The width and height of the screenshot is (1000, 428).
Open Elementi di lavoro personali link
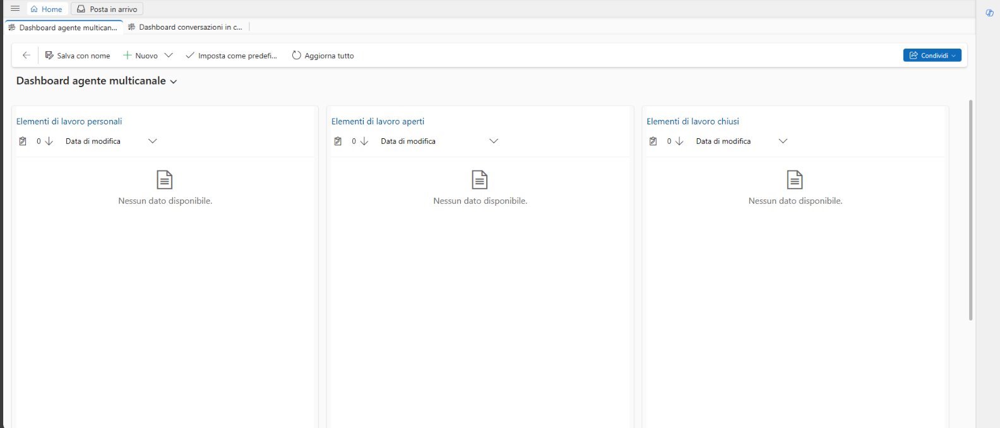click(x=69, y=121)
